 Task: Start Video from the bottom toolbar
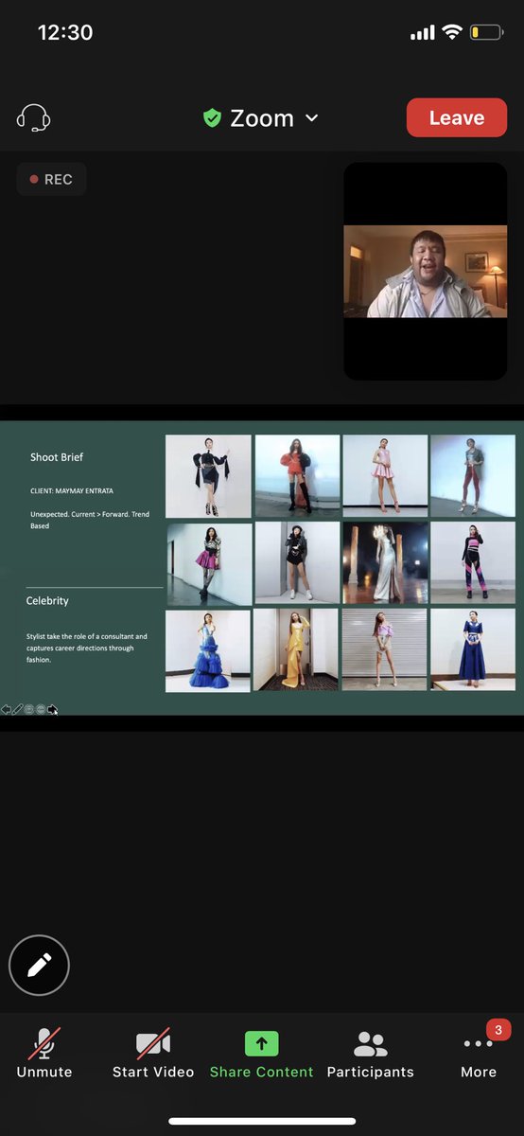pyautogui.click(x=153, y=1053)
